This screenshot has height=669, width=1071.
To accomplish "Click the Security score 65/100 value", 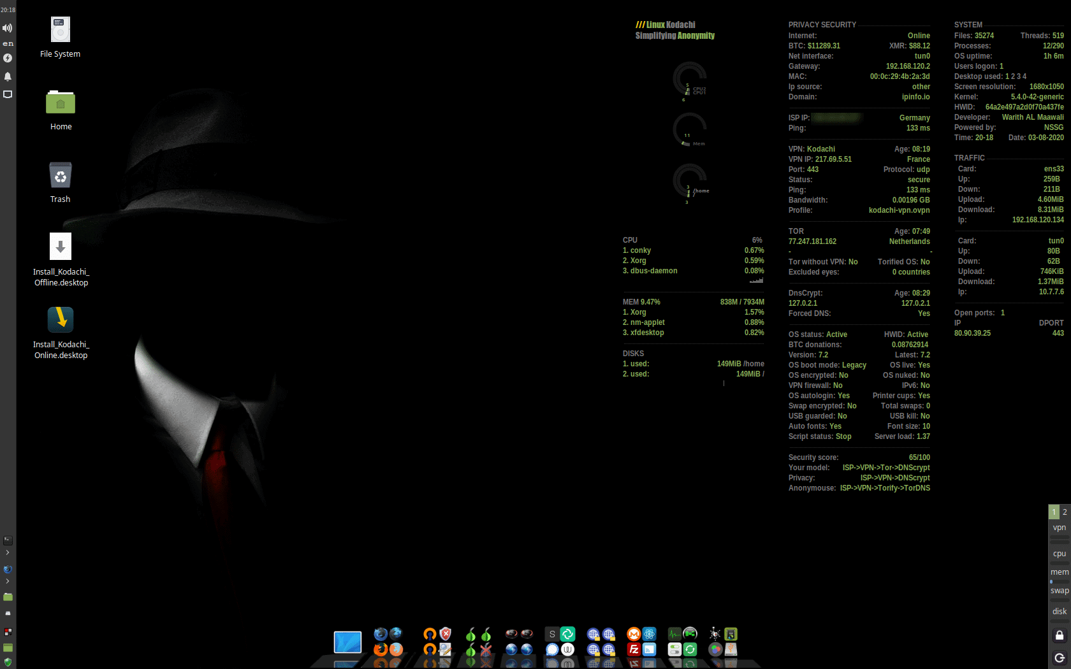I will click(x=919, y=457).
